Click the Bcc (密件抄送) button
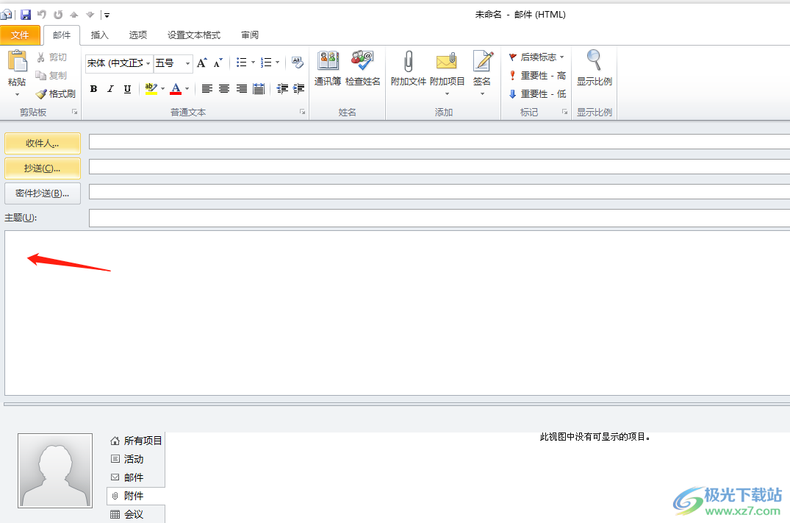Screen dimensions: 790x523 point(43,193)
